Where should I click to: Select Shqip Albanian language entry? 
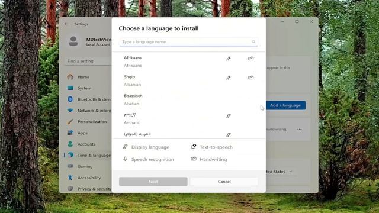(188, 80)
